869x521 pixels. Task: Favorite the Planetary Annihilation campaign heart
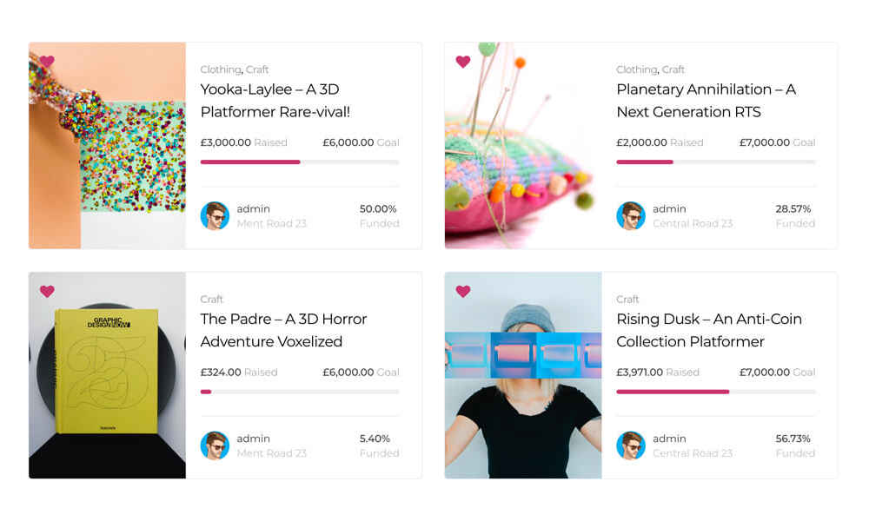463,62
